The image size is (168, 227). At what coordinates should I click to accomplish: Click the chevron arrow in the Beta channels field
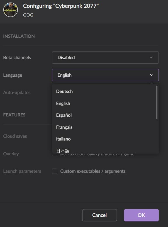coord(151,57)
